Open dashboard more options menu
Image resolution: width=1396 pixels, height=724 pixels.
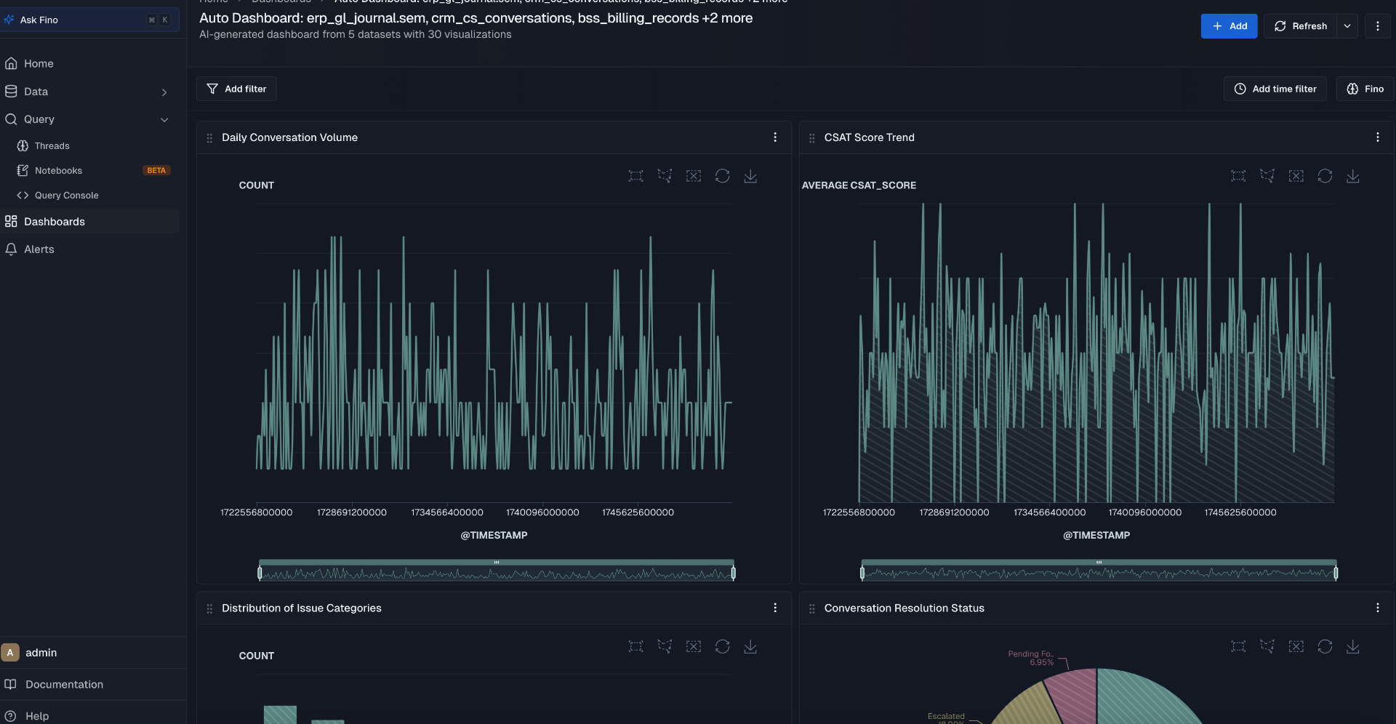(1378, 26)
